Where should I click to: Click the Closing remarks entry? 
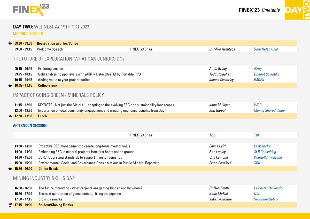pos(50,199)
